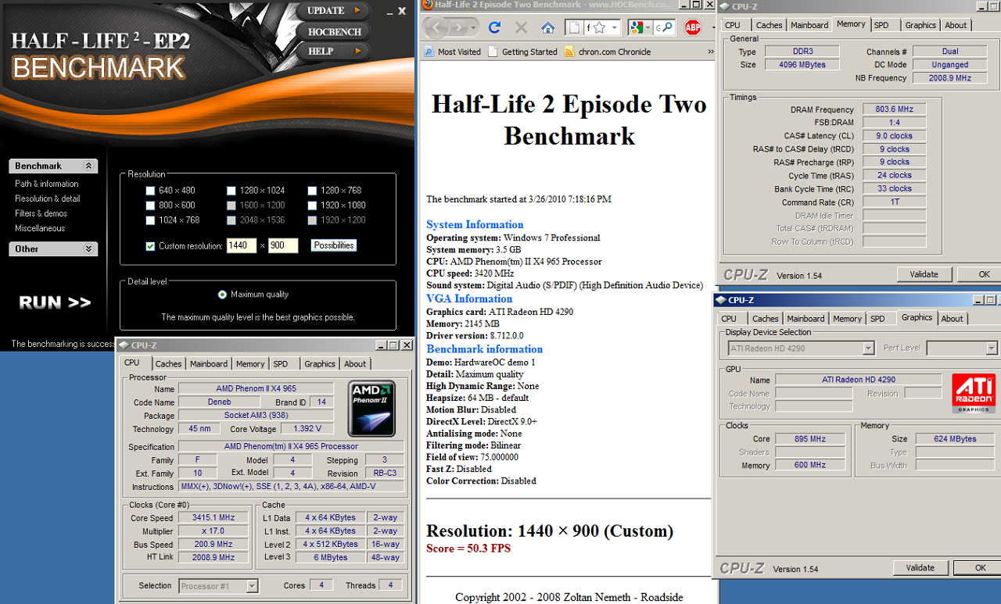Open the Filters & demos menu item
1001x604 pixels.
click(41, 213)
